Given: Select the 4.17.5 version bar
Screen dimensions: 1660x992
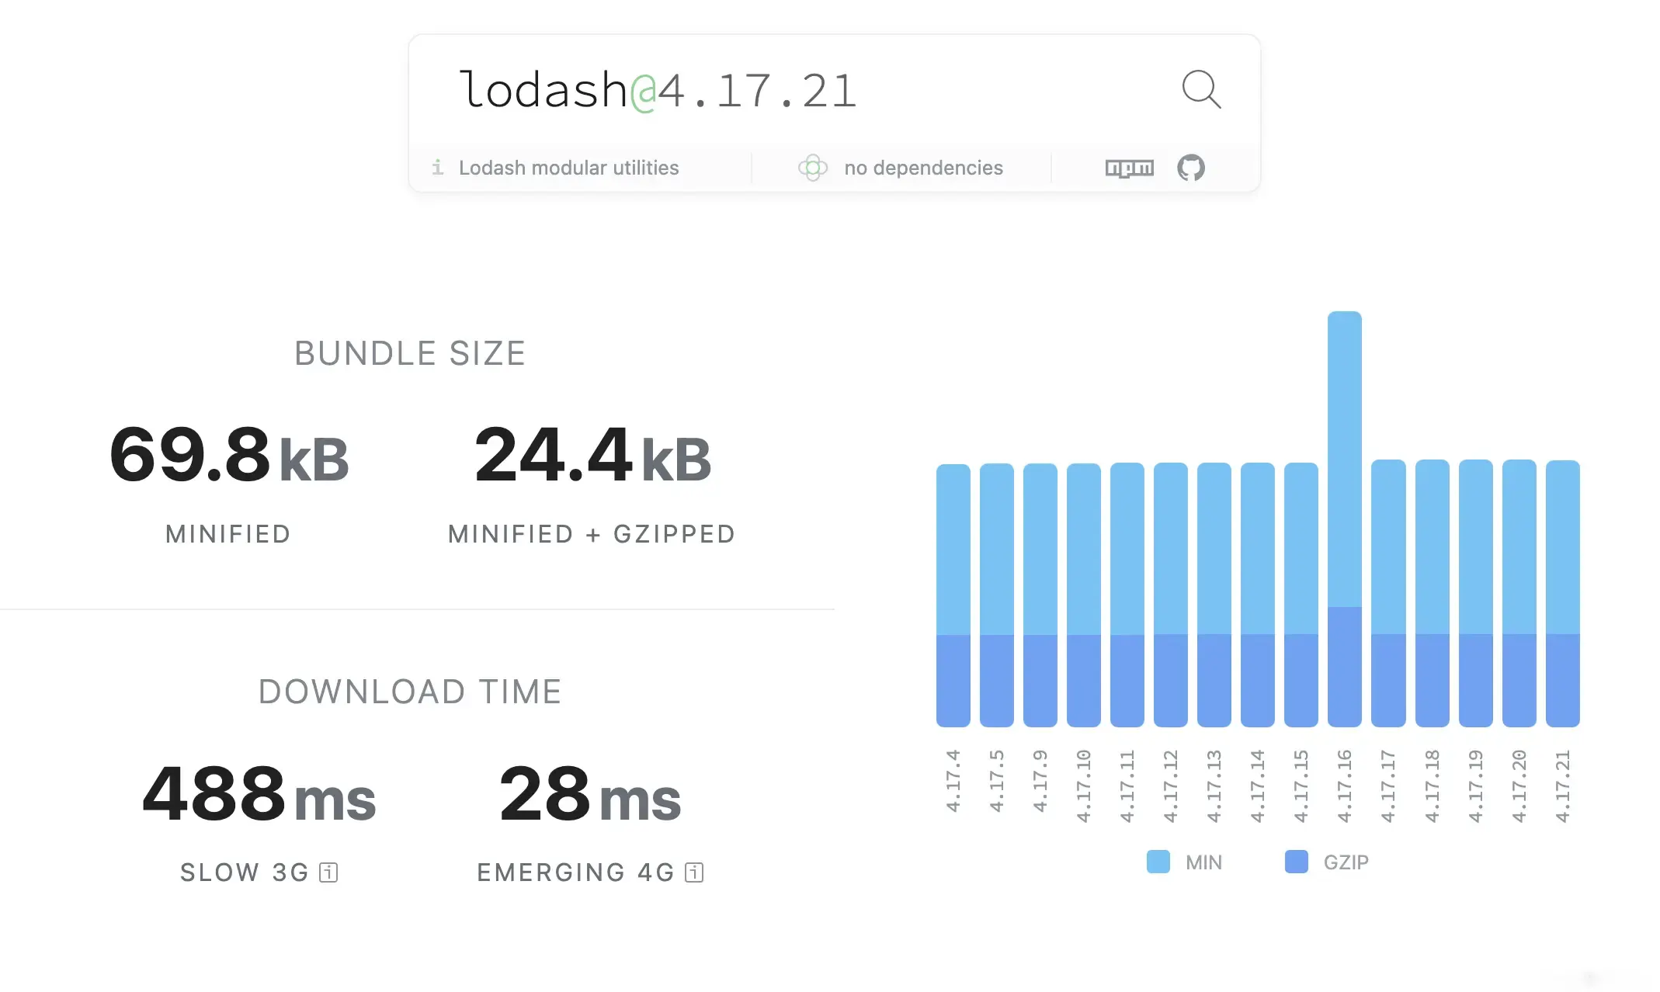Looking at the screenshot, I should pyautogui.click(x=996, y=595).
